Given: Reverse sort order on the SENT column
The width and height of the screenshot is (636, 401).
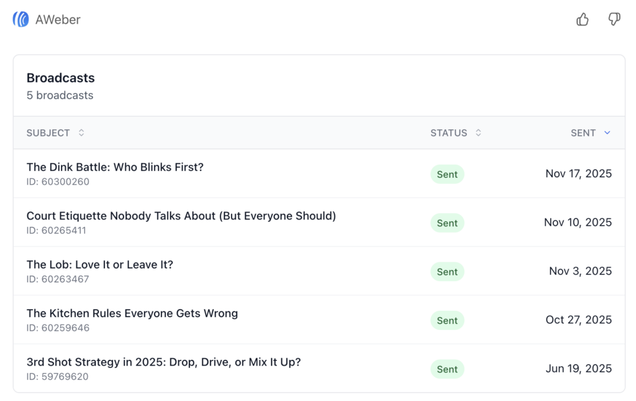Looking at the screenshot, I should tap(583, 132).
